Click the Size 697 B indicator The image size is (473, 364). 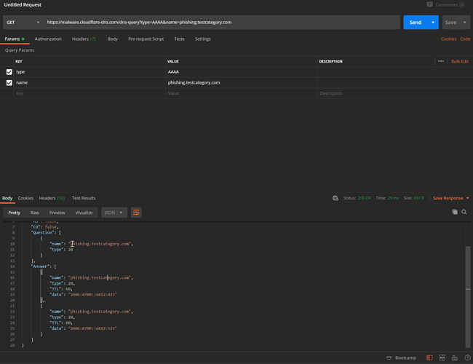click(x=414, y=198)
